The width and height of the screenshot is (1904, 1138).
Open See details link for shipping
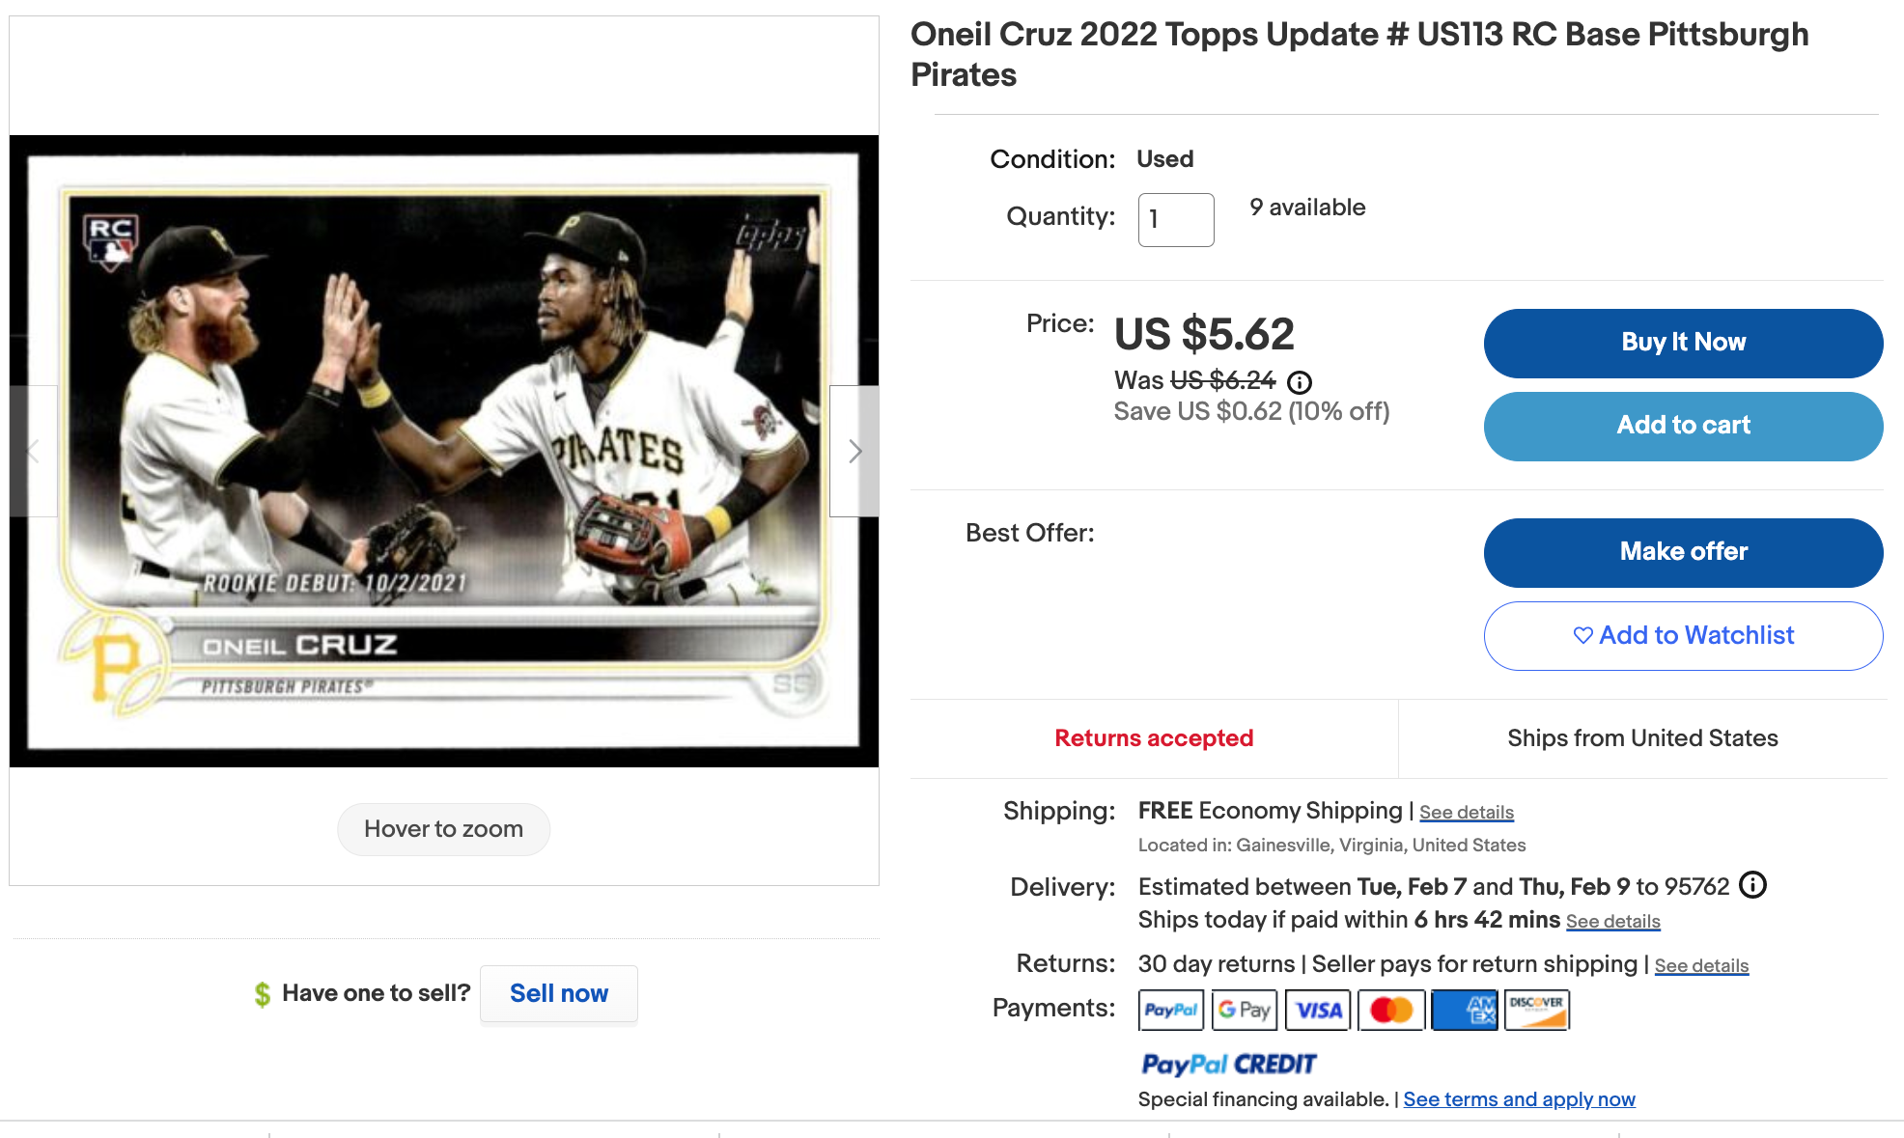click(x=1466, y=812)
